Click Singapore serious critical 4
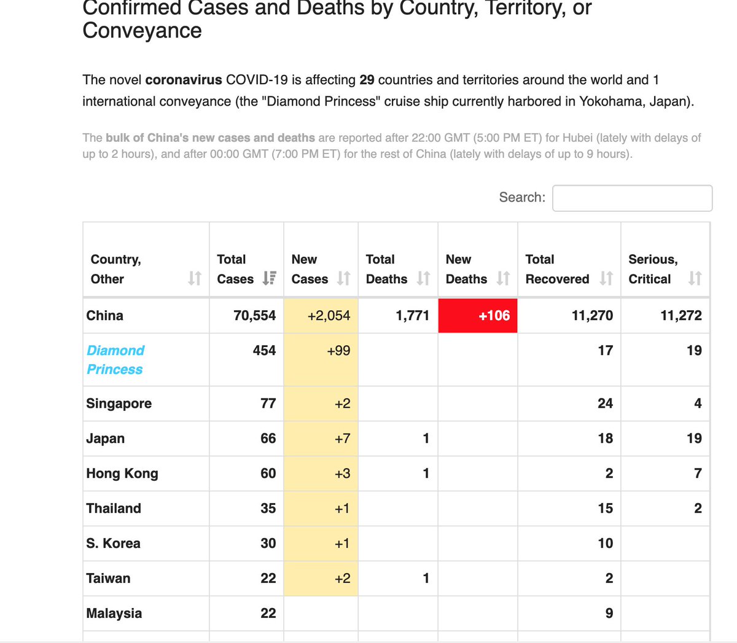This screenshot has width=737, height=643. point(698,403)
